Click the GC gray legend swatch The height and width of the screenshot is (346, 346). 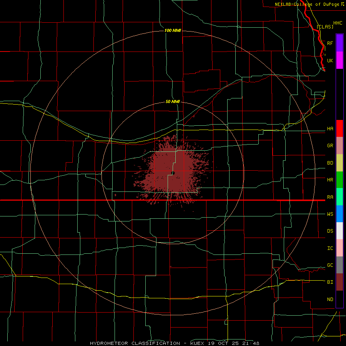click(339, 265)
